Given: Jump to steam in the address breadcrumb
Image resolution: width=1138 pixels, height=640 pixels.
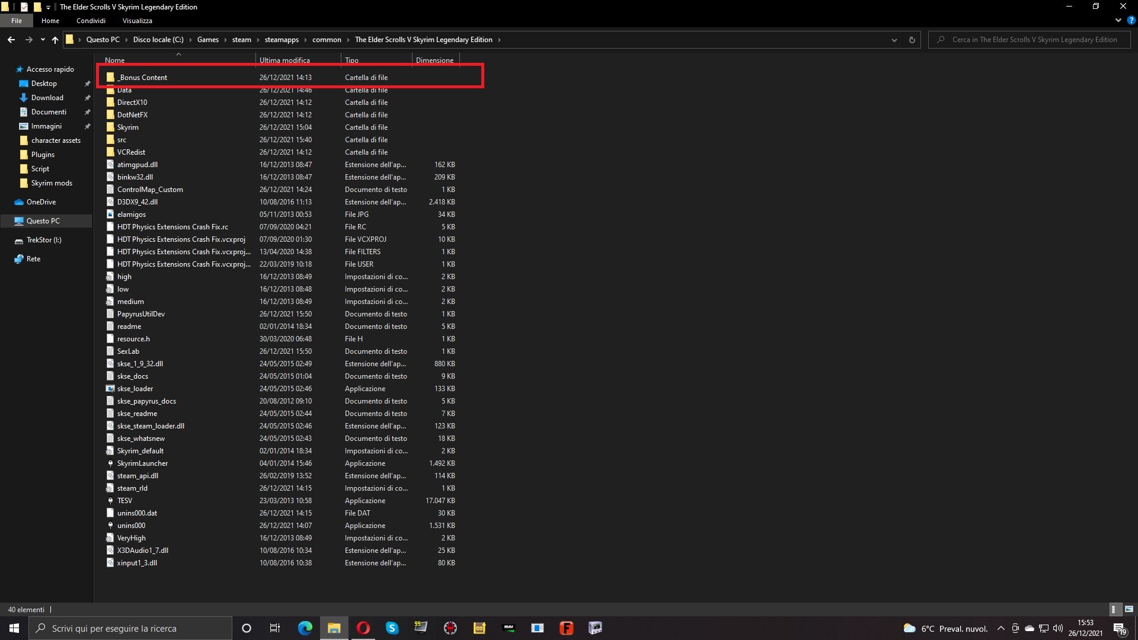Looking at the screenshot, I should pyautogui.click(x=241, y=40).
